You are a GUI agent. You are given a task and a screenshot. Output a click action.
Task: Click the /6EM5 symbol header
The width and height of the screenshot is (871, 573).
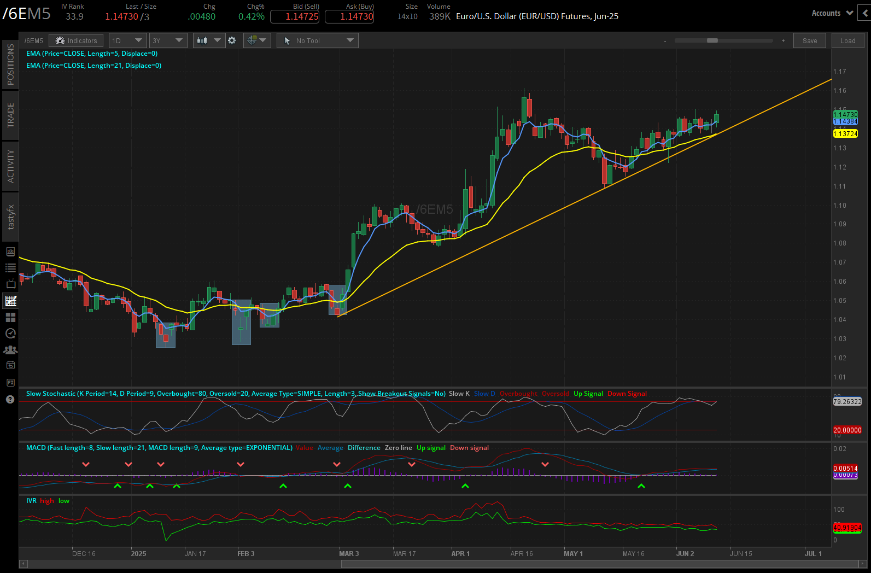coord(27,13)
